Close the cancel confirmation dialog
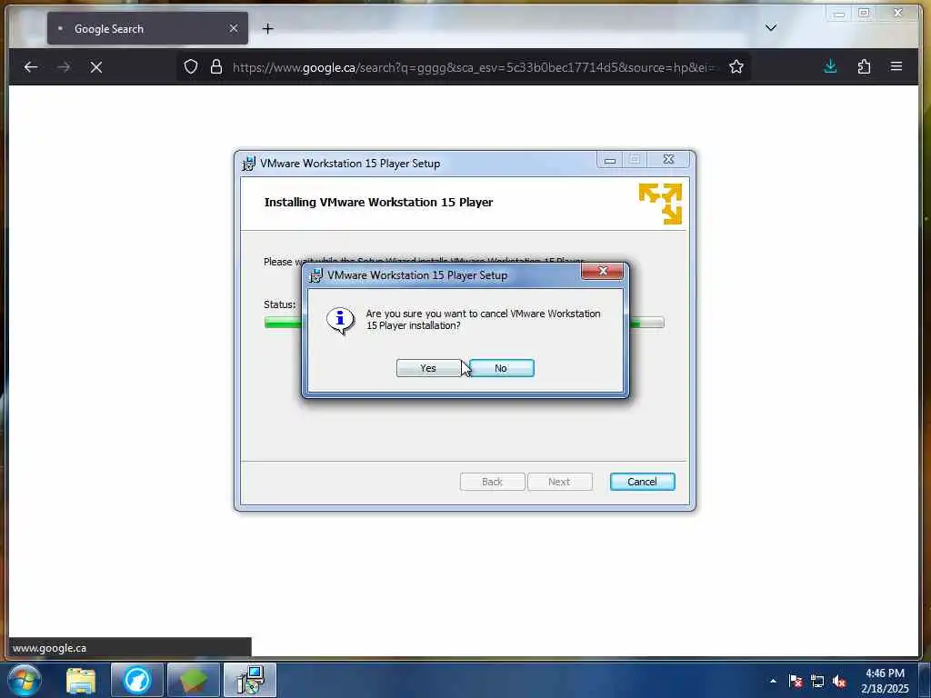The image size is (931, 698). pos(602,271)
